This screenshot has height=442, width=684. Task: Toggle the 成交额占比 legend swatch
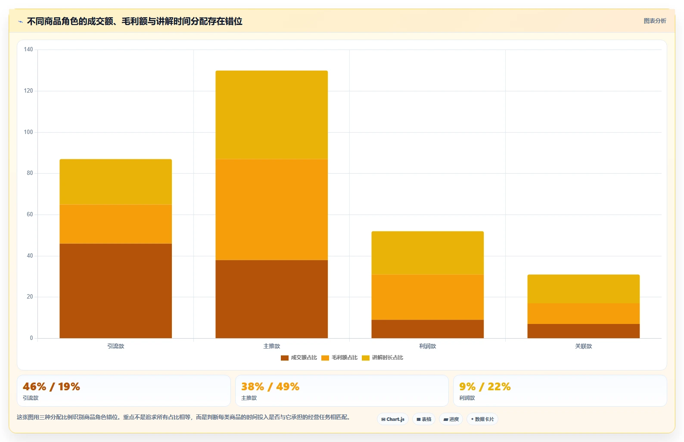[x=284, y=358]
